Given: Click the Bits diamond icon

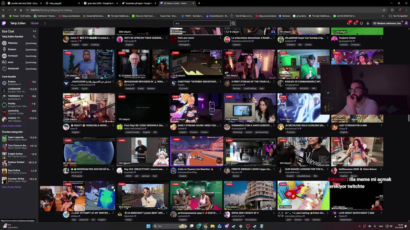Looking at the screenshot, I should click(368, 23).
